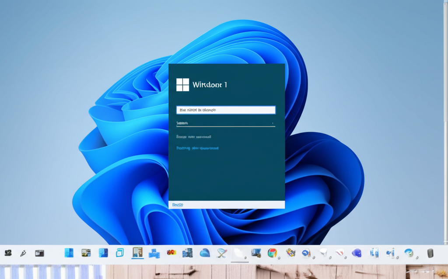Open the blue dome-shaped taskbar icon
This screenshot has height=279, width=448.
click(205, 253)
